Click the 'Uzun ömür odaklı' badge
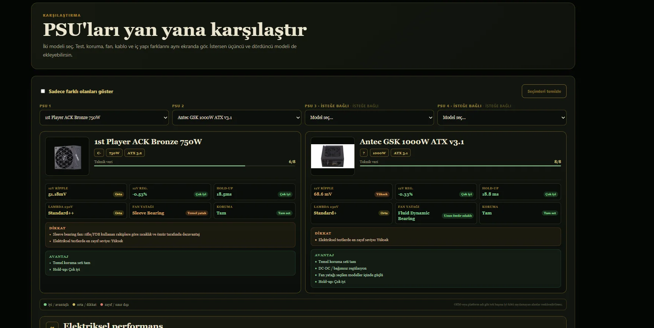Screen dimensions: 654x328 click(458, 216)
